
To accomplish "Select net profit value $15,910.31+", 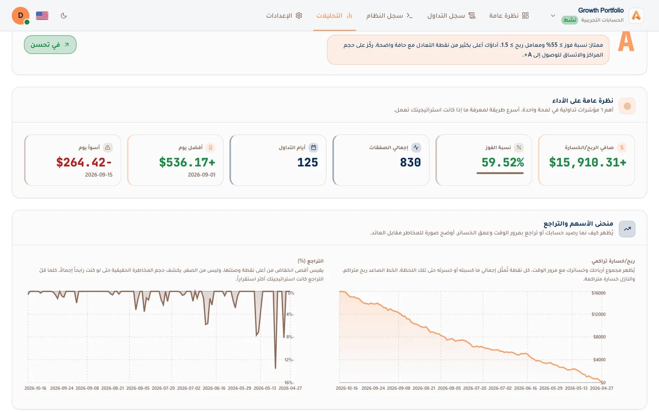I will point(588,162).
